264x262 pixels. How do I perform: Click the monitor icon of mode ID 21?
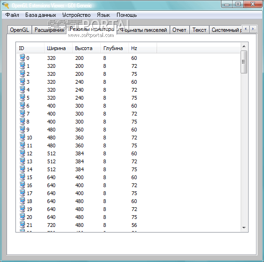(22, 225)
